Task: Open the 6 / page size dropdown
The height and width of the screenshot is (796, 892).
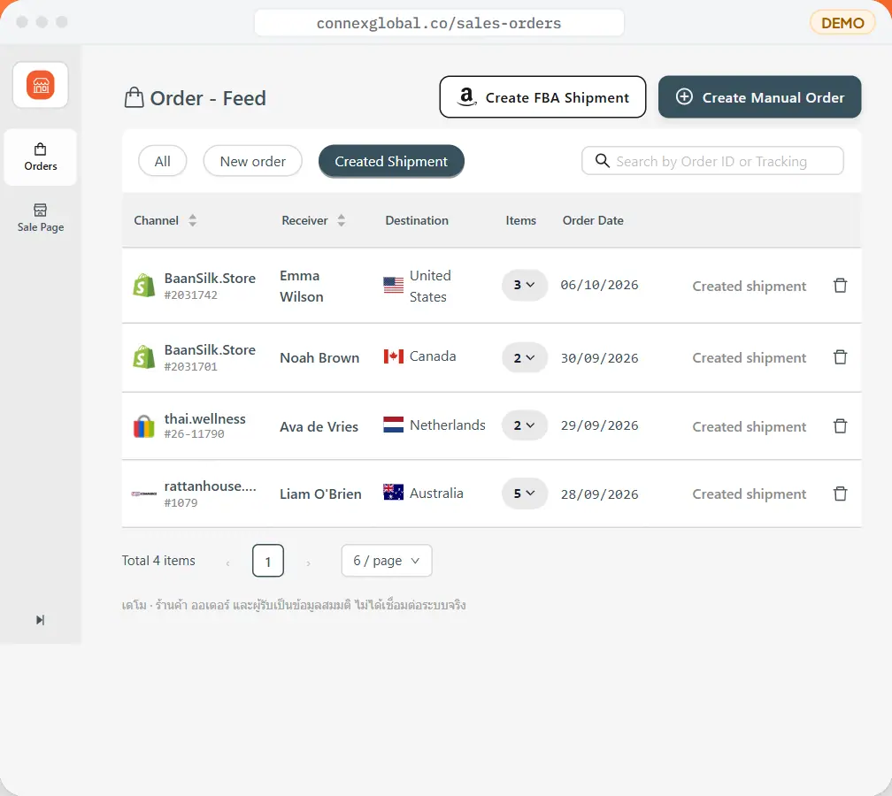Action: (x=387, y=561)
